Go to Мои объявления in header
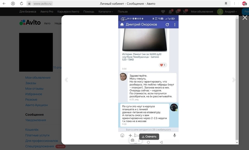 202,12
